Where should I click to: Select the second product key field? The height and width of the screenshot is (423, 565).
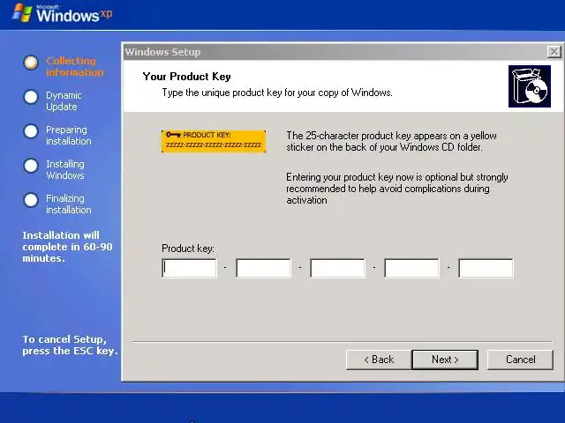tap(263, 268)
